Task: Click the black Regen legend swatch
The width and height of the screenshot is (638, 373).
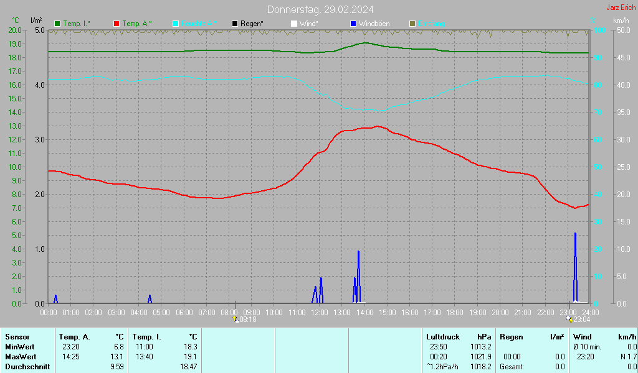Action: click(235, 24)
